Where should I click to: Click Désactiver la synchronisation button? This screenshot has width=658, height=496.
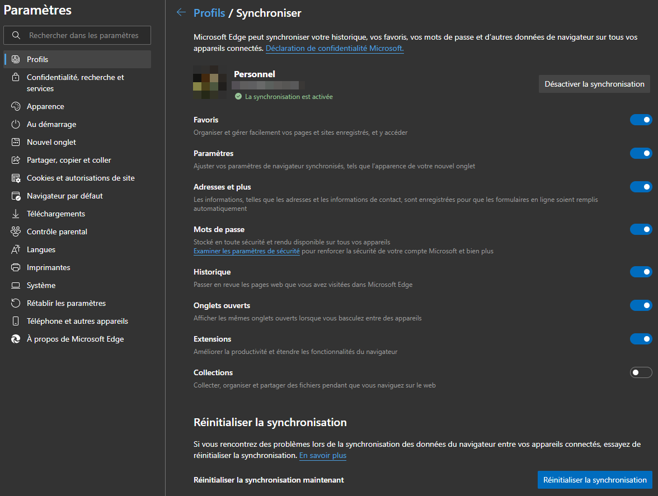(x=594, y=84)
